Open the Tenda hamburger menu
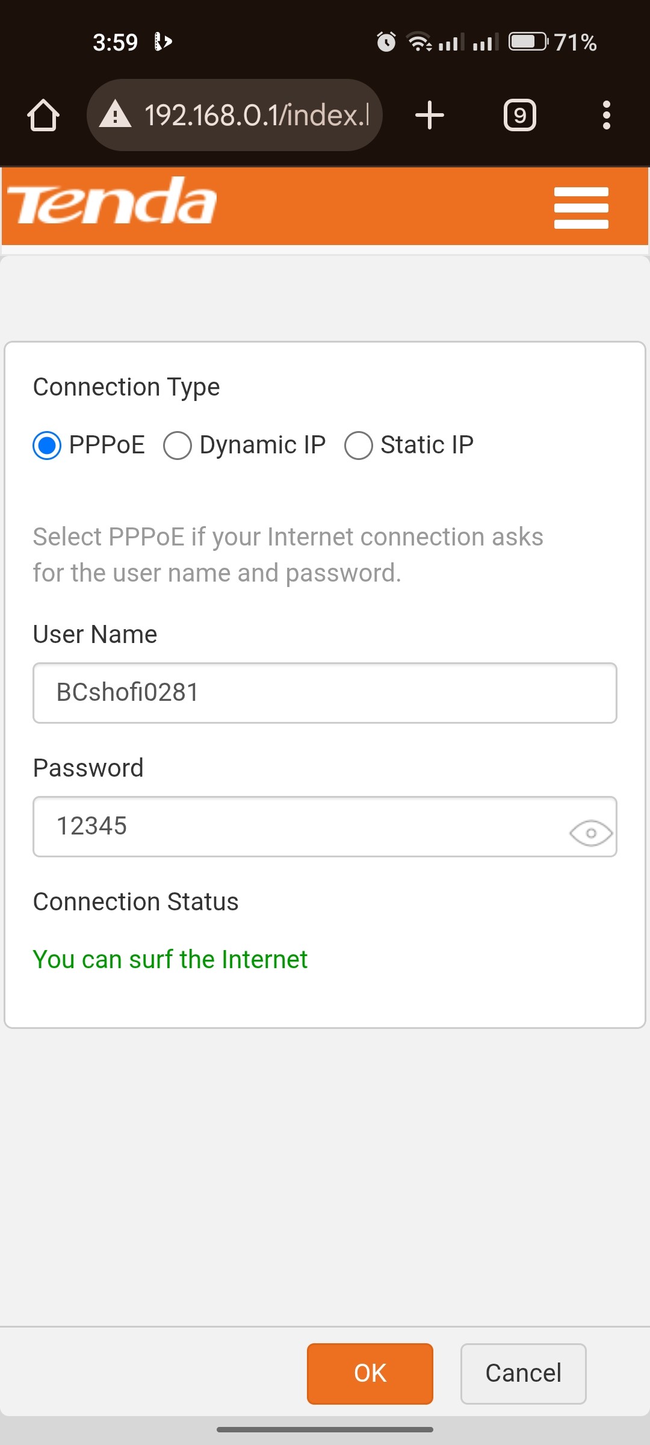The width and height of the screenshot is (650, 1445). 581,208
